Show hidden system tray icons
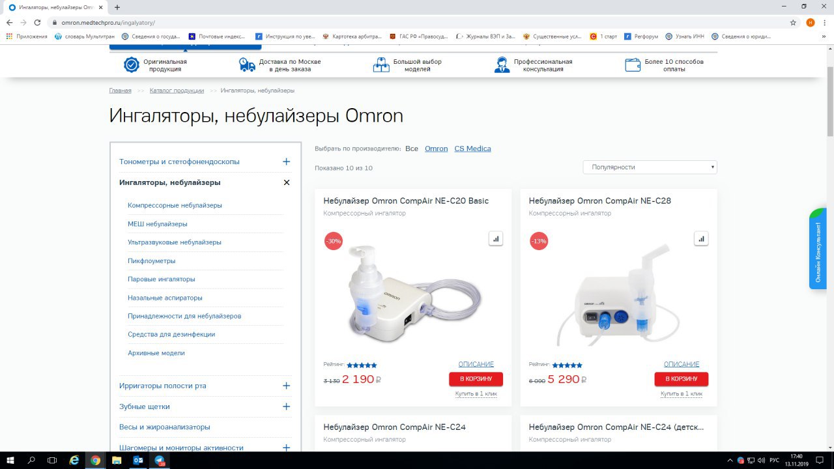Image resolution: width=834 pixels, height=469 pixels. coord(730,460)
